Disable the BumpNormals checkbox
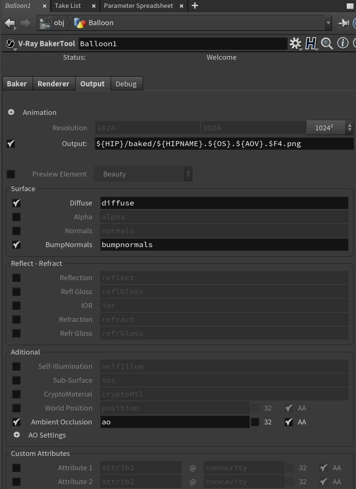This screenshot has width=356, height=489. (x=17, y=245)
